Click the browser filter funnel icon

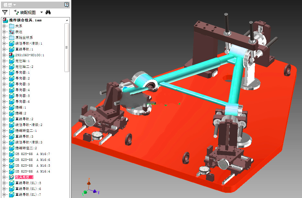point(5,12)
